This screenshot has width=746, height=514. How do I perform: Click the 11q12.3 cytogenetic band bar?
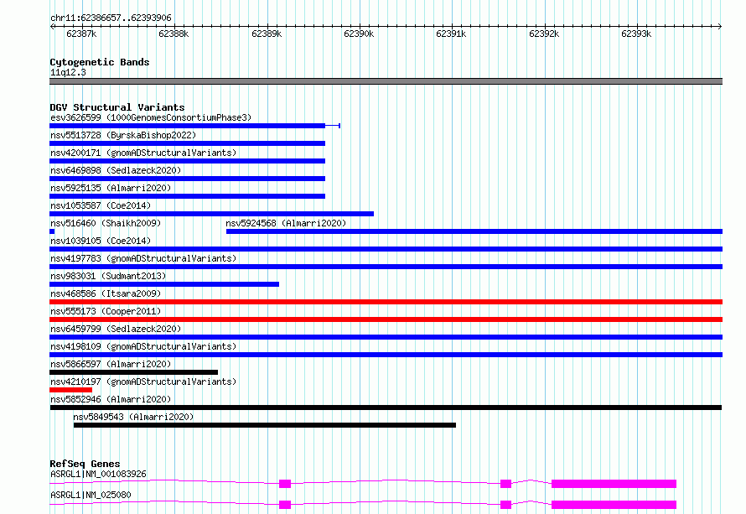coord(386,81)
